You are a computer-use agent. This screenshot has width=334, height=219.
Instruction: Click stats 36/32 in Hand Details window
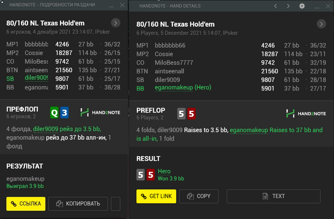[x=318, y=45]
